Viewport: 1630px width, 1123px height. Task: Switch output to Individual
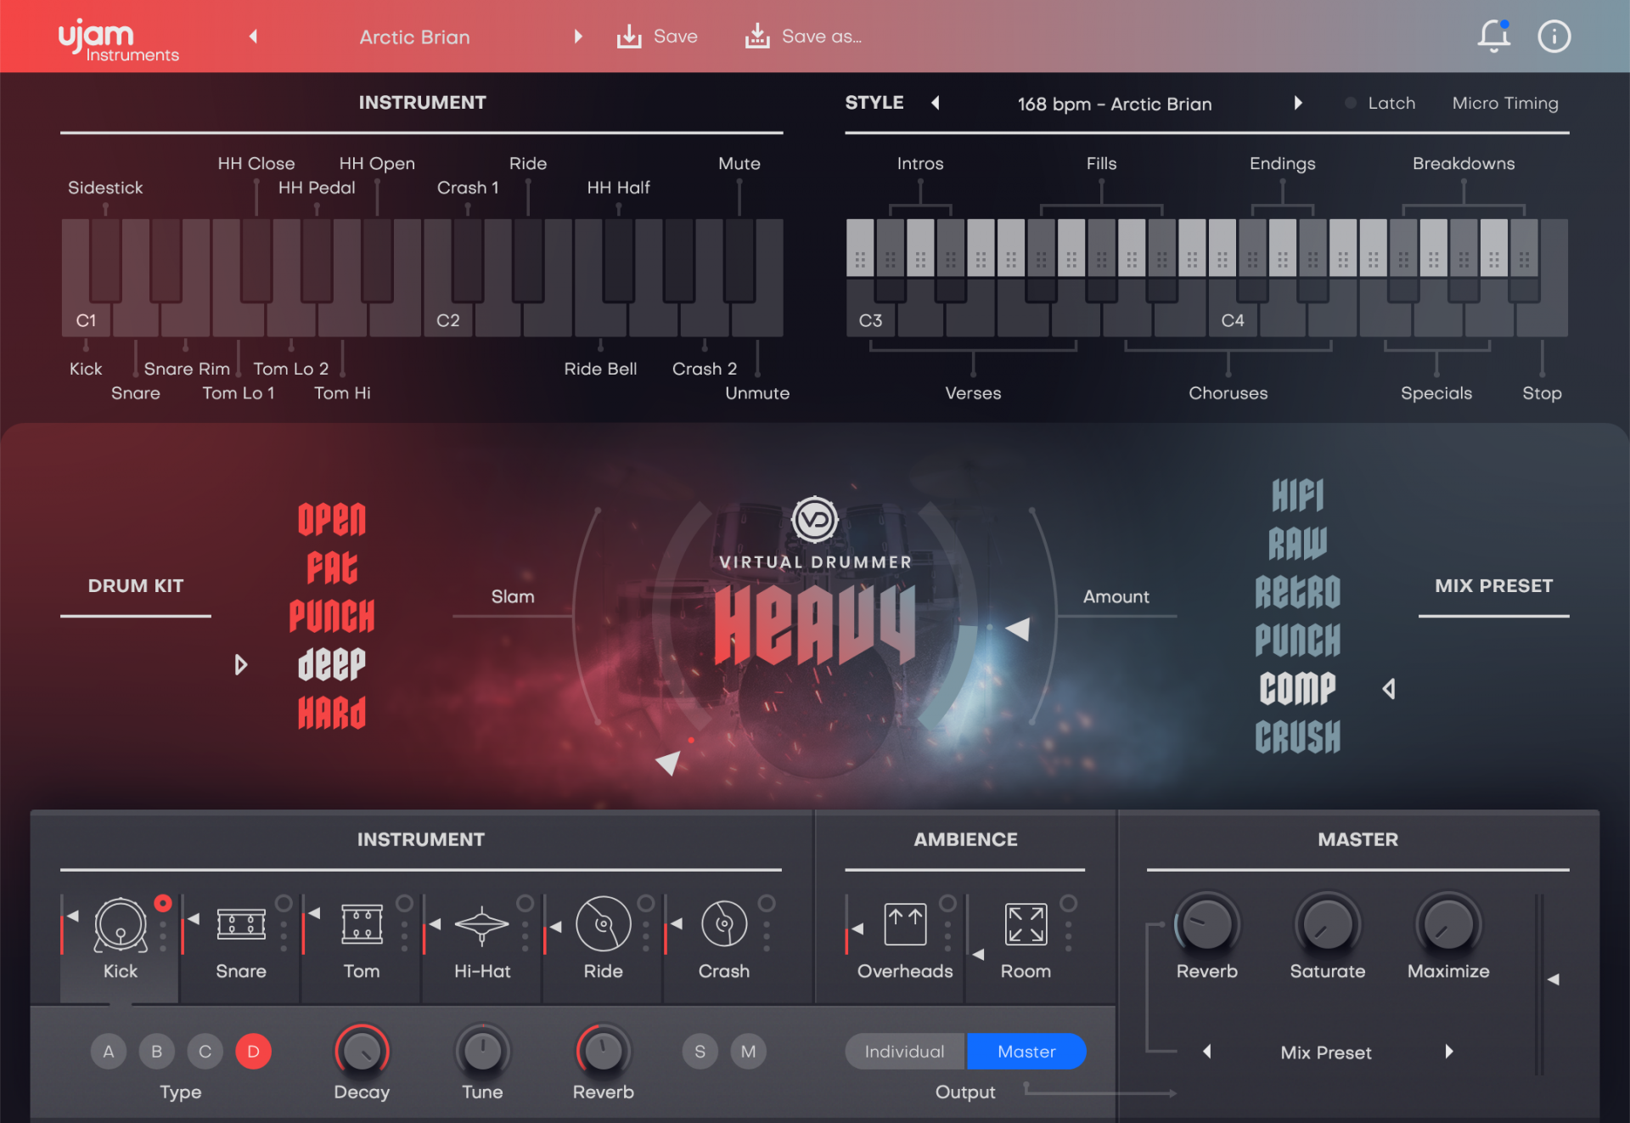[x=904, y=1052]
